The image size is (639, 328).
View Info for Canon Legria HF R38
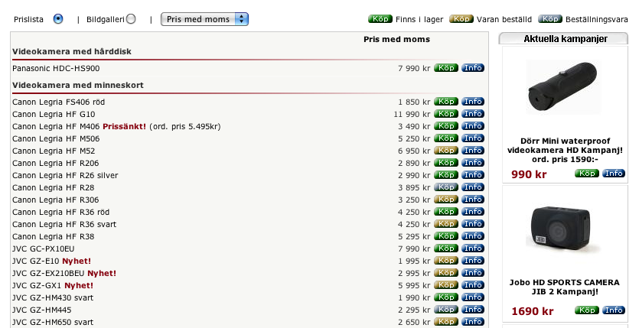click(473, 235)
